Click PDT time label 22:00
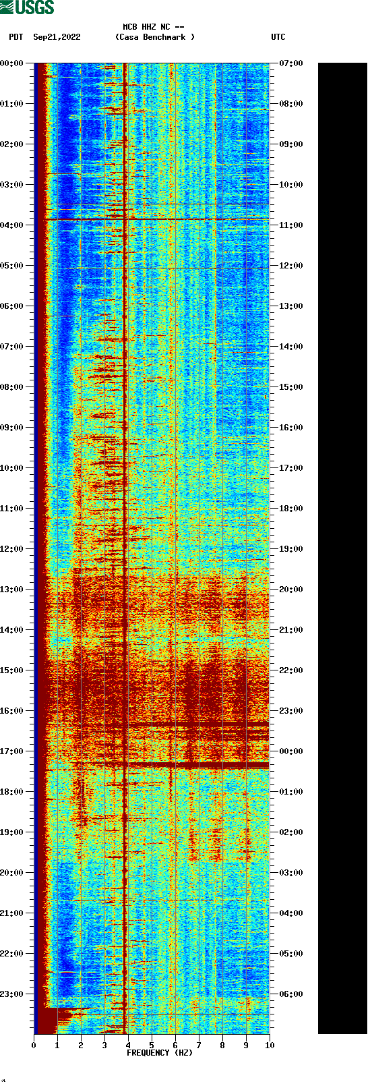Image resolution: width=372 pixels, height=1088 pixels. (x=12, y=954)
